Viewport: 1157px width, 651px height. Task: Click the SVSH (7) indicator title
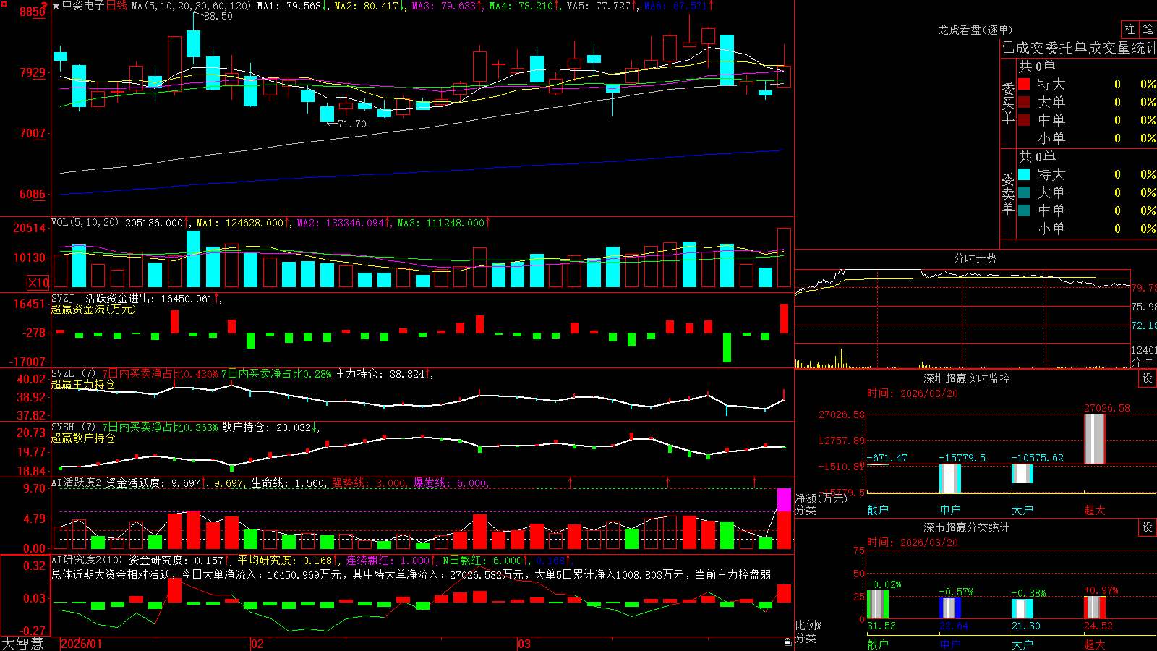click(73, 427)
